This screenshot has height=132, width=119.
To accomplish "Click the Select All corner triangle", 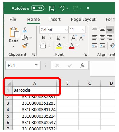I will 9,83.
